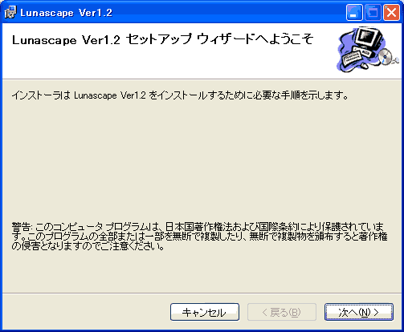Minimize the Lunascape setup window
404x332 pixels.
click(x=354, y=13)
